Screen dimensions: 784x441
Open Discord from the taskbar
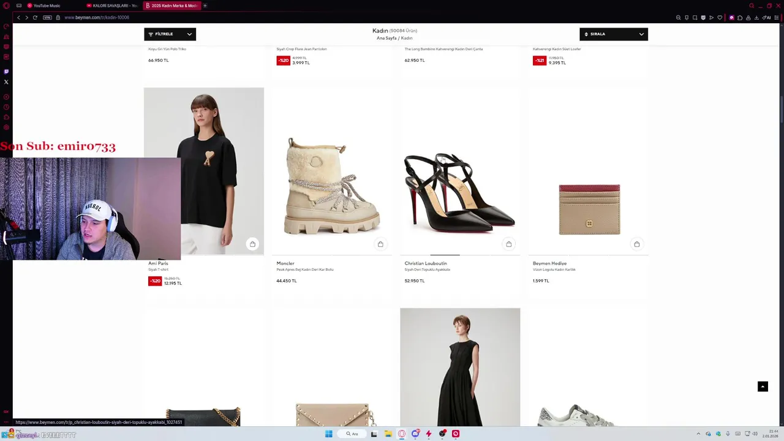click(415, 434)
